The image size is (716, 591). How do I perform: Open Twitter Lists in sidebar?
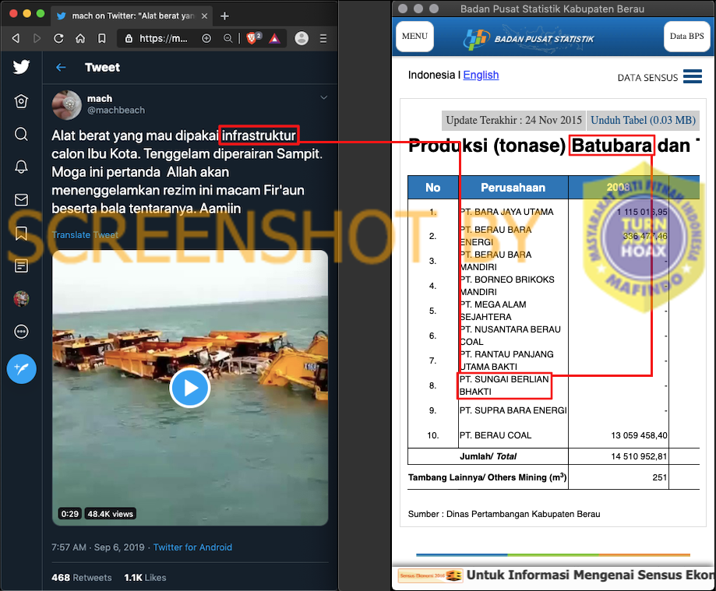(21, 266)
